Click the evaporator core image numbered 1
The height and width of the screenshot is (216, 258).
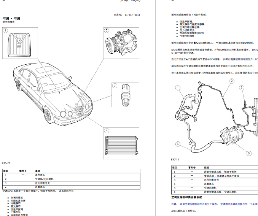(20, 43)
